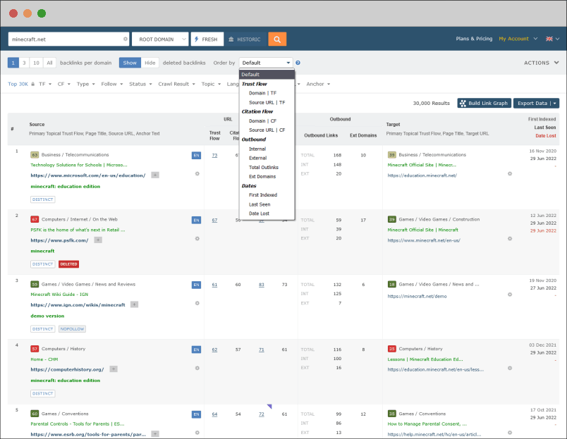Choose Ext Domains sort option

pos(262,177)
